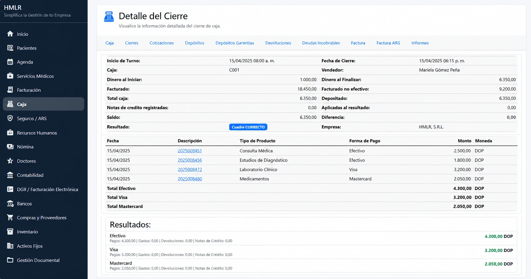This screenshot has width=531, height=279.
Task: Click the Servicios Médicos icon
Action: coord(10,76)
